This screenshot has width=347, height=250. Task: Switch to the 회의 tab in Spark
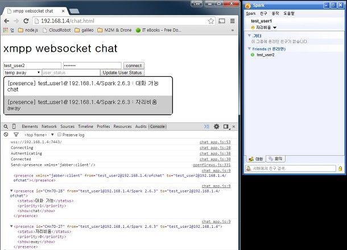pyautogui.click(x=275, y=159)
